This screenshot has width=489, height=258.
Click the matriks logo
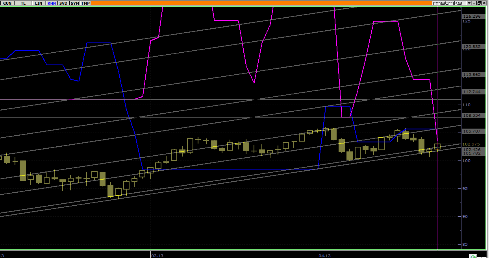449,3
